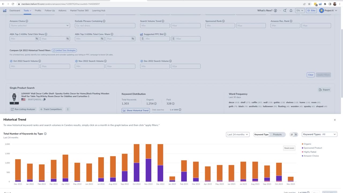The height and width of the screenshot is (193, 343).
Task: Click the share page icon in address bar
Action: pyautogui.click(x=304, y=4)
